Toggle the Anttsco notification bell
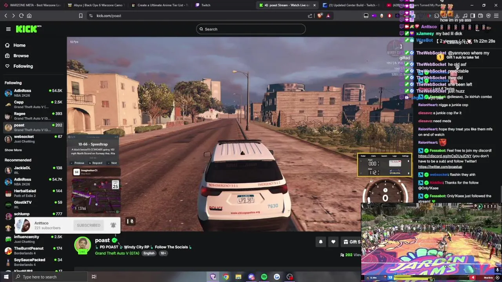This screenshot has height=282, width=502. (x=113, y=225)
